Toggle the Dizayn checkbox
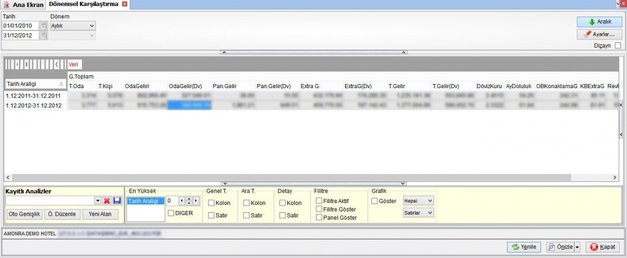Screen dimensions: 627x258 (618, 45)
